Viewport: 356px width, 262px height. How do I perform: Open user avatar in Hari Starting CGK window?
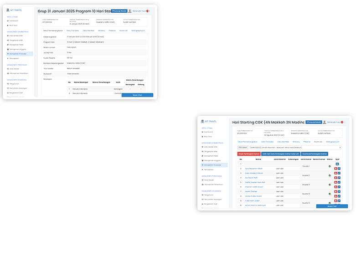pos(325,122)
